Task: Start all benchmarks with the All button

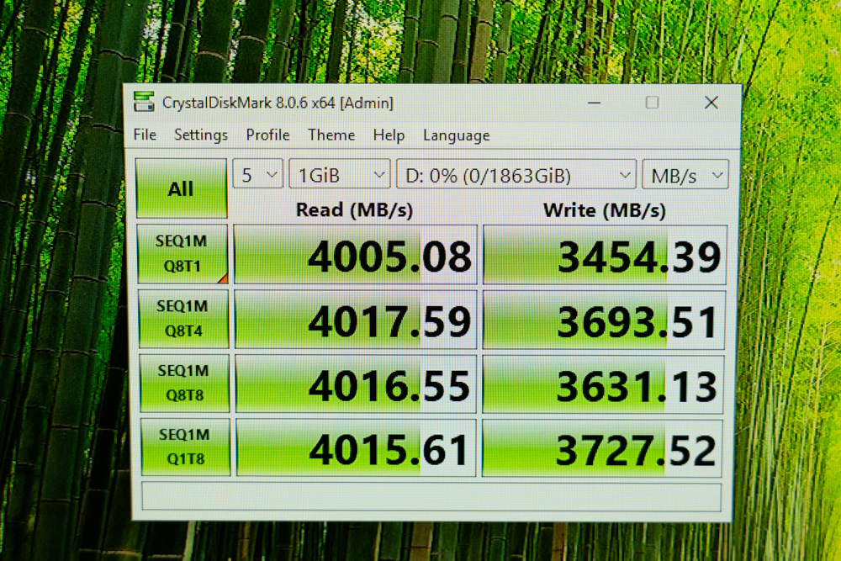Action: pos(182,188)
